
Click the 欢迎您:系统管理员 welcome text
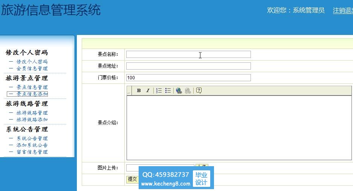(x=296, y=10)
